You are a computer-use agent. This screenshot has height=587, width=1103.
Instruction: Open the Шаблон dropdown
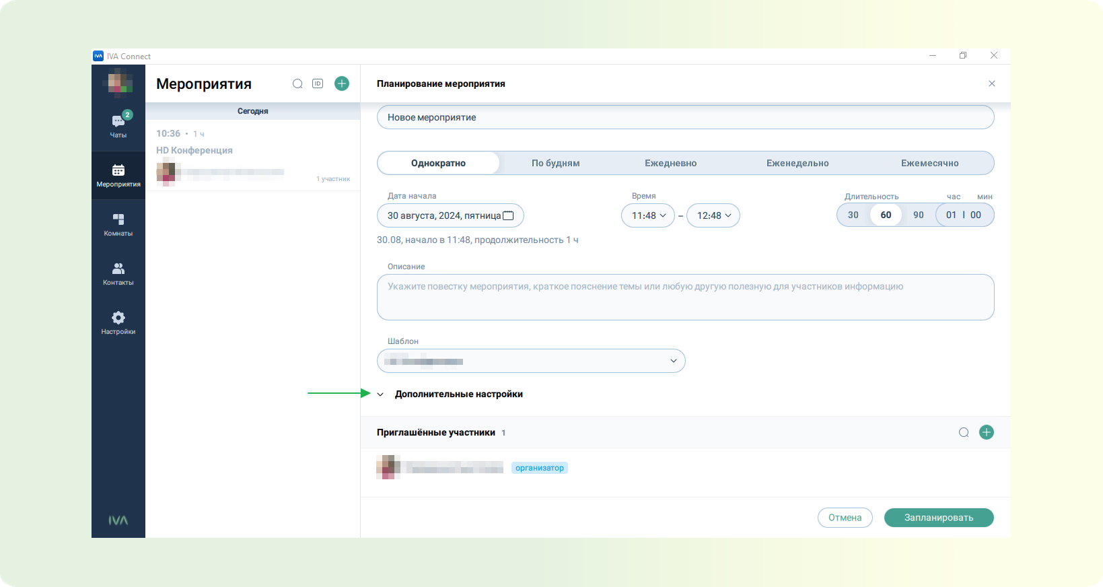click(x=531, y=361)
